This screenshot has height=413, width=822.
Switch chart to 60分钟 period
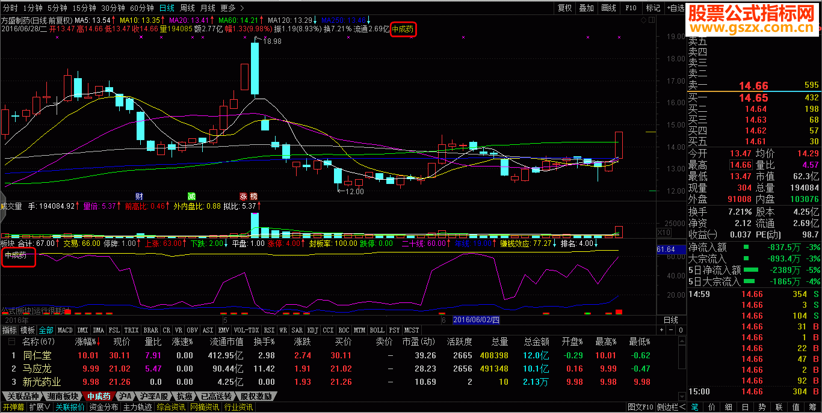point(142,8)
